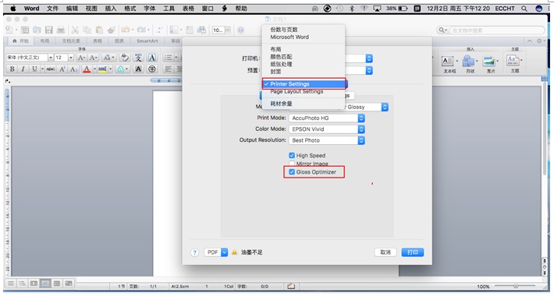Click the Picture insert icon
The width and height of the screenshot is (554, 296).
point(489,61)
